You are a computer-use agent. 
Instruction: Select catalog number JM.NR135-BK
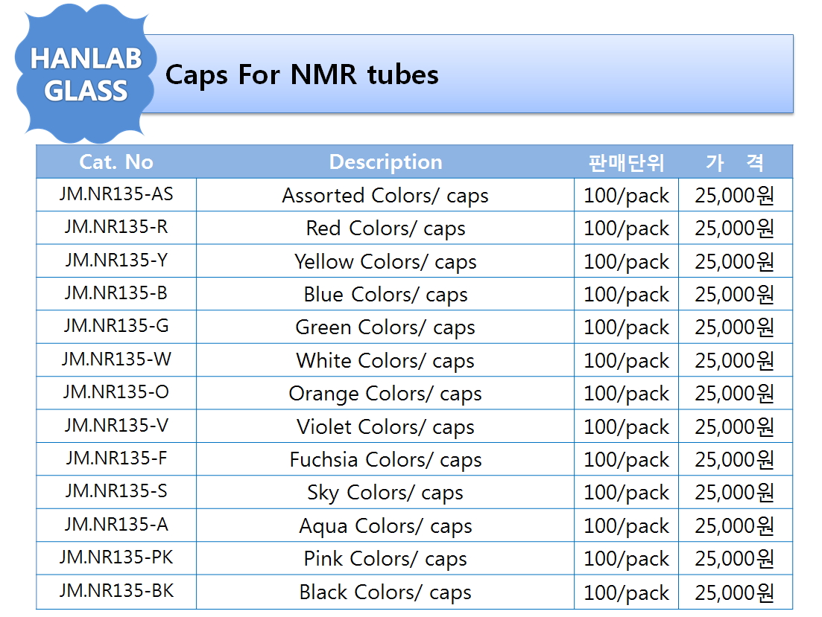tap(116, 591)
